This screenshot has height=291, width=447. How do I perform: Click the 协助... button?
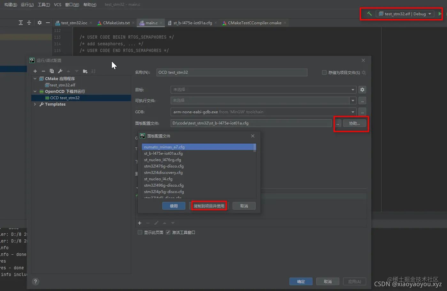coord(355,123)
